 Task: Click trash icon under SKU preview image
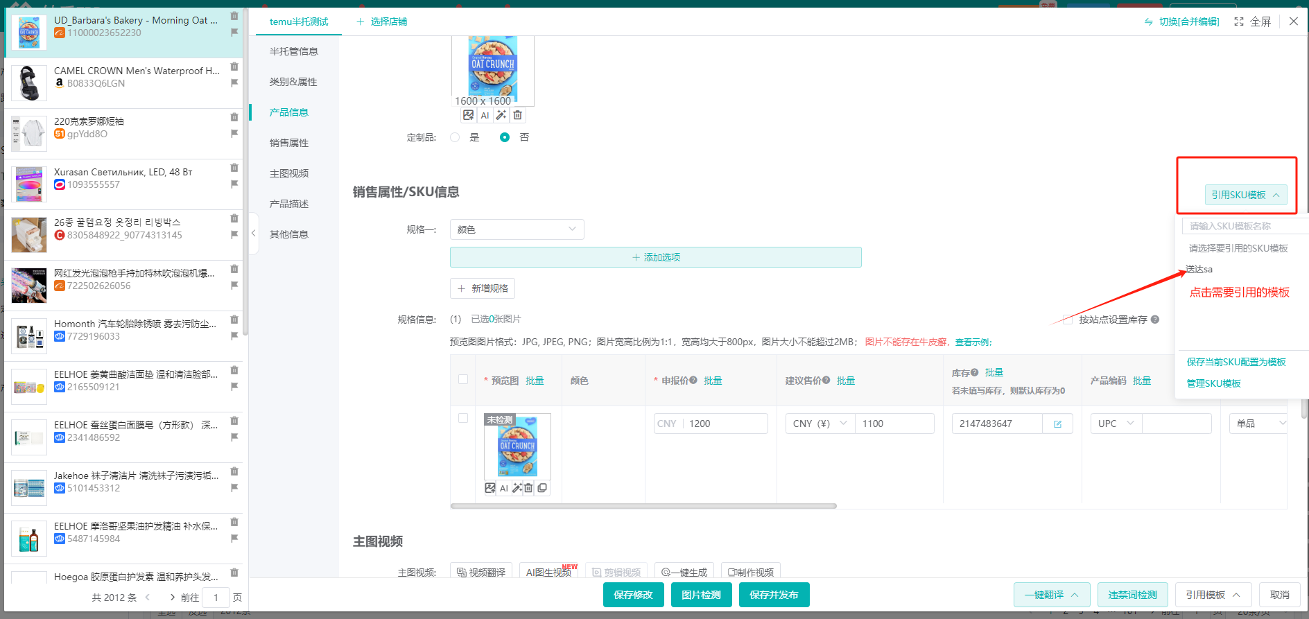[528, 488]
